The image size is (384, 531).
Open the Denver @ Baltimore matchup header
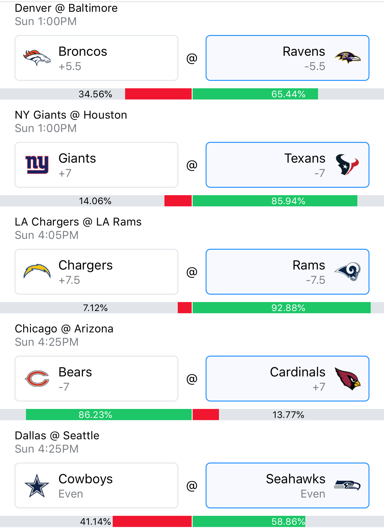pos(66,8)
